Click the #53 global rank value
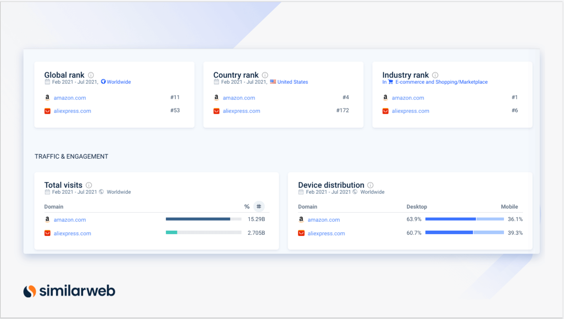The height and width of the screenshot is (319, 564). 175,110
